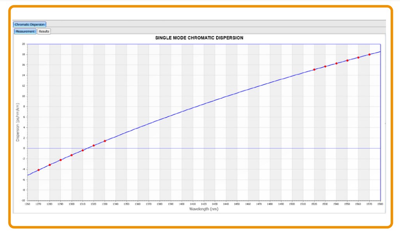
Task: Select the red data point at 1320 nm
Action: pyautogui.click(x=93, y=146)
